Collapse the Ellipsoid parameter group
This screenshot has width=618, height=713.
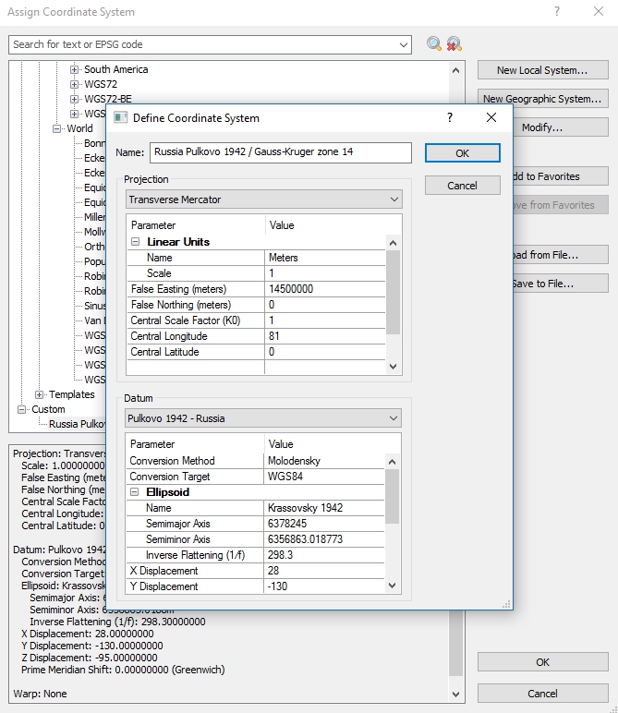click(135, 492)
